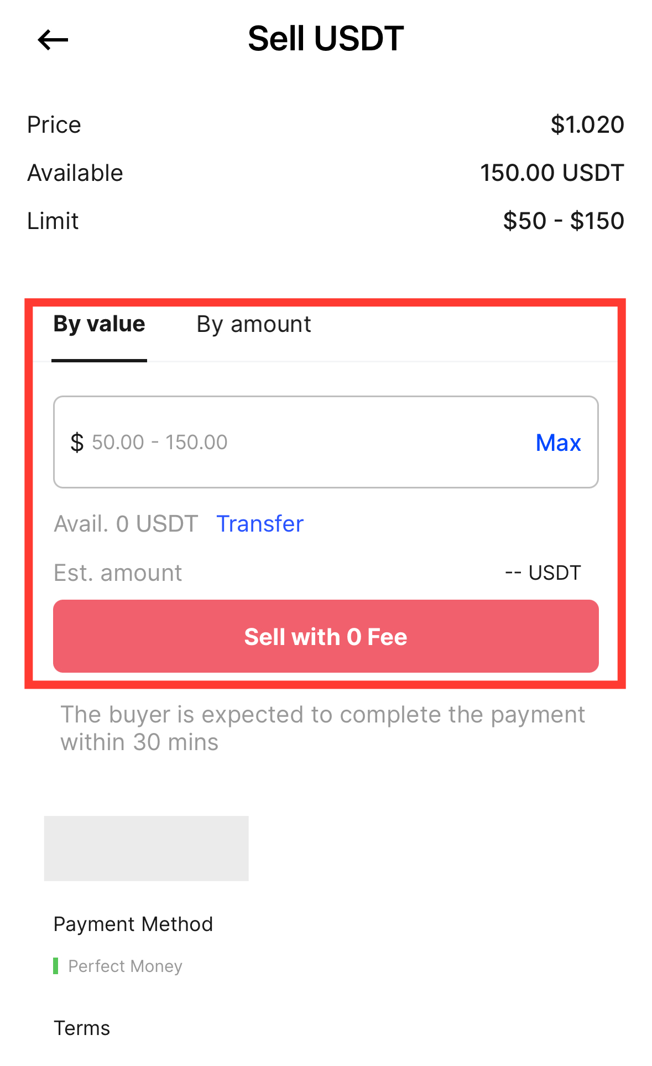Open the Transfer link
This screenshot has width=652, height=1066.
pos(260,524)
